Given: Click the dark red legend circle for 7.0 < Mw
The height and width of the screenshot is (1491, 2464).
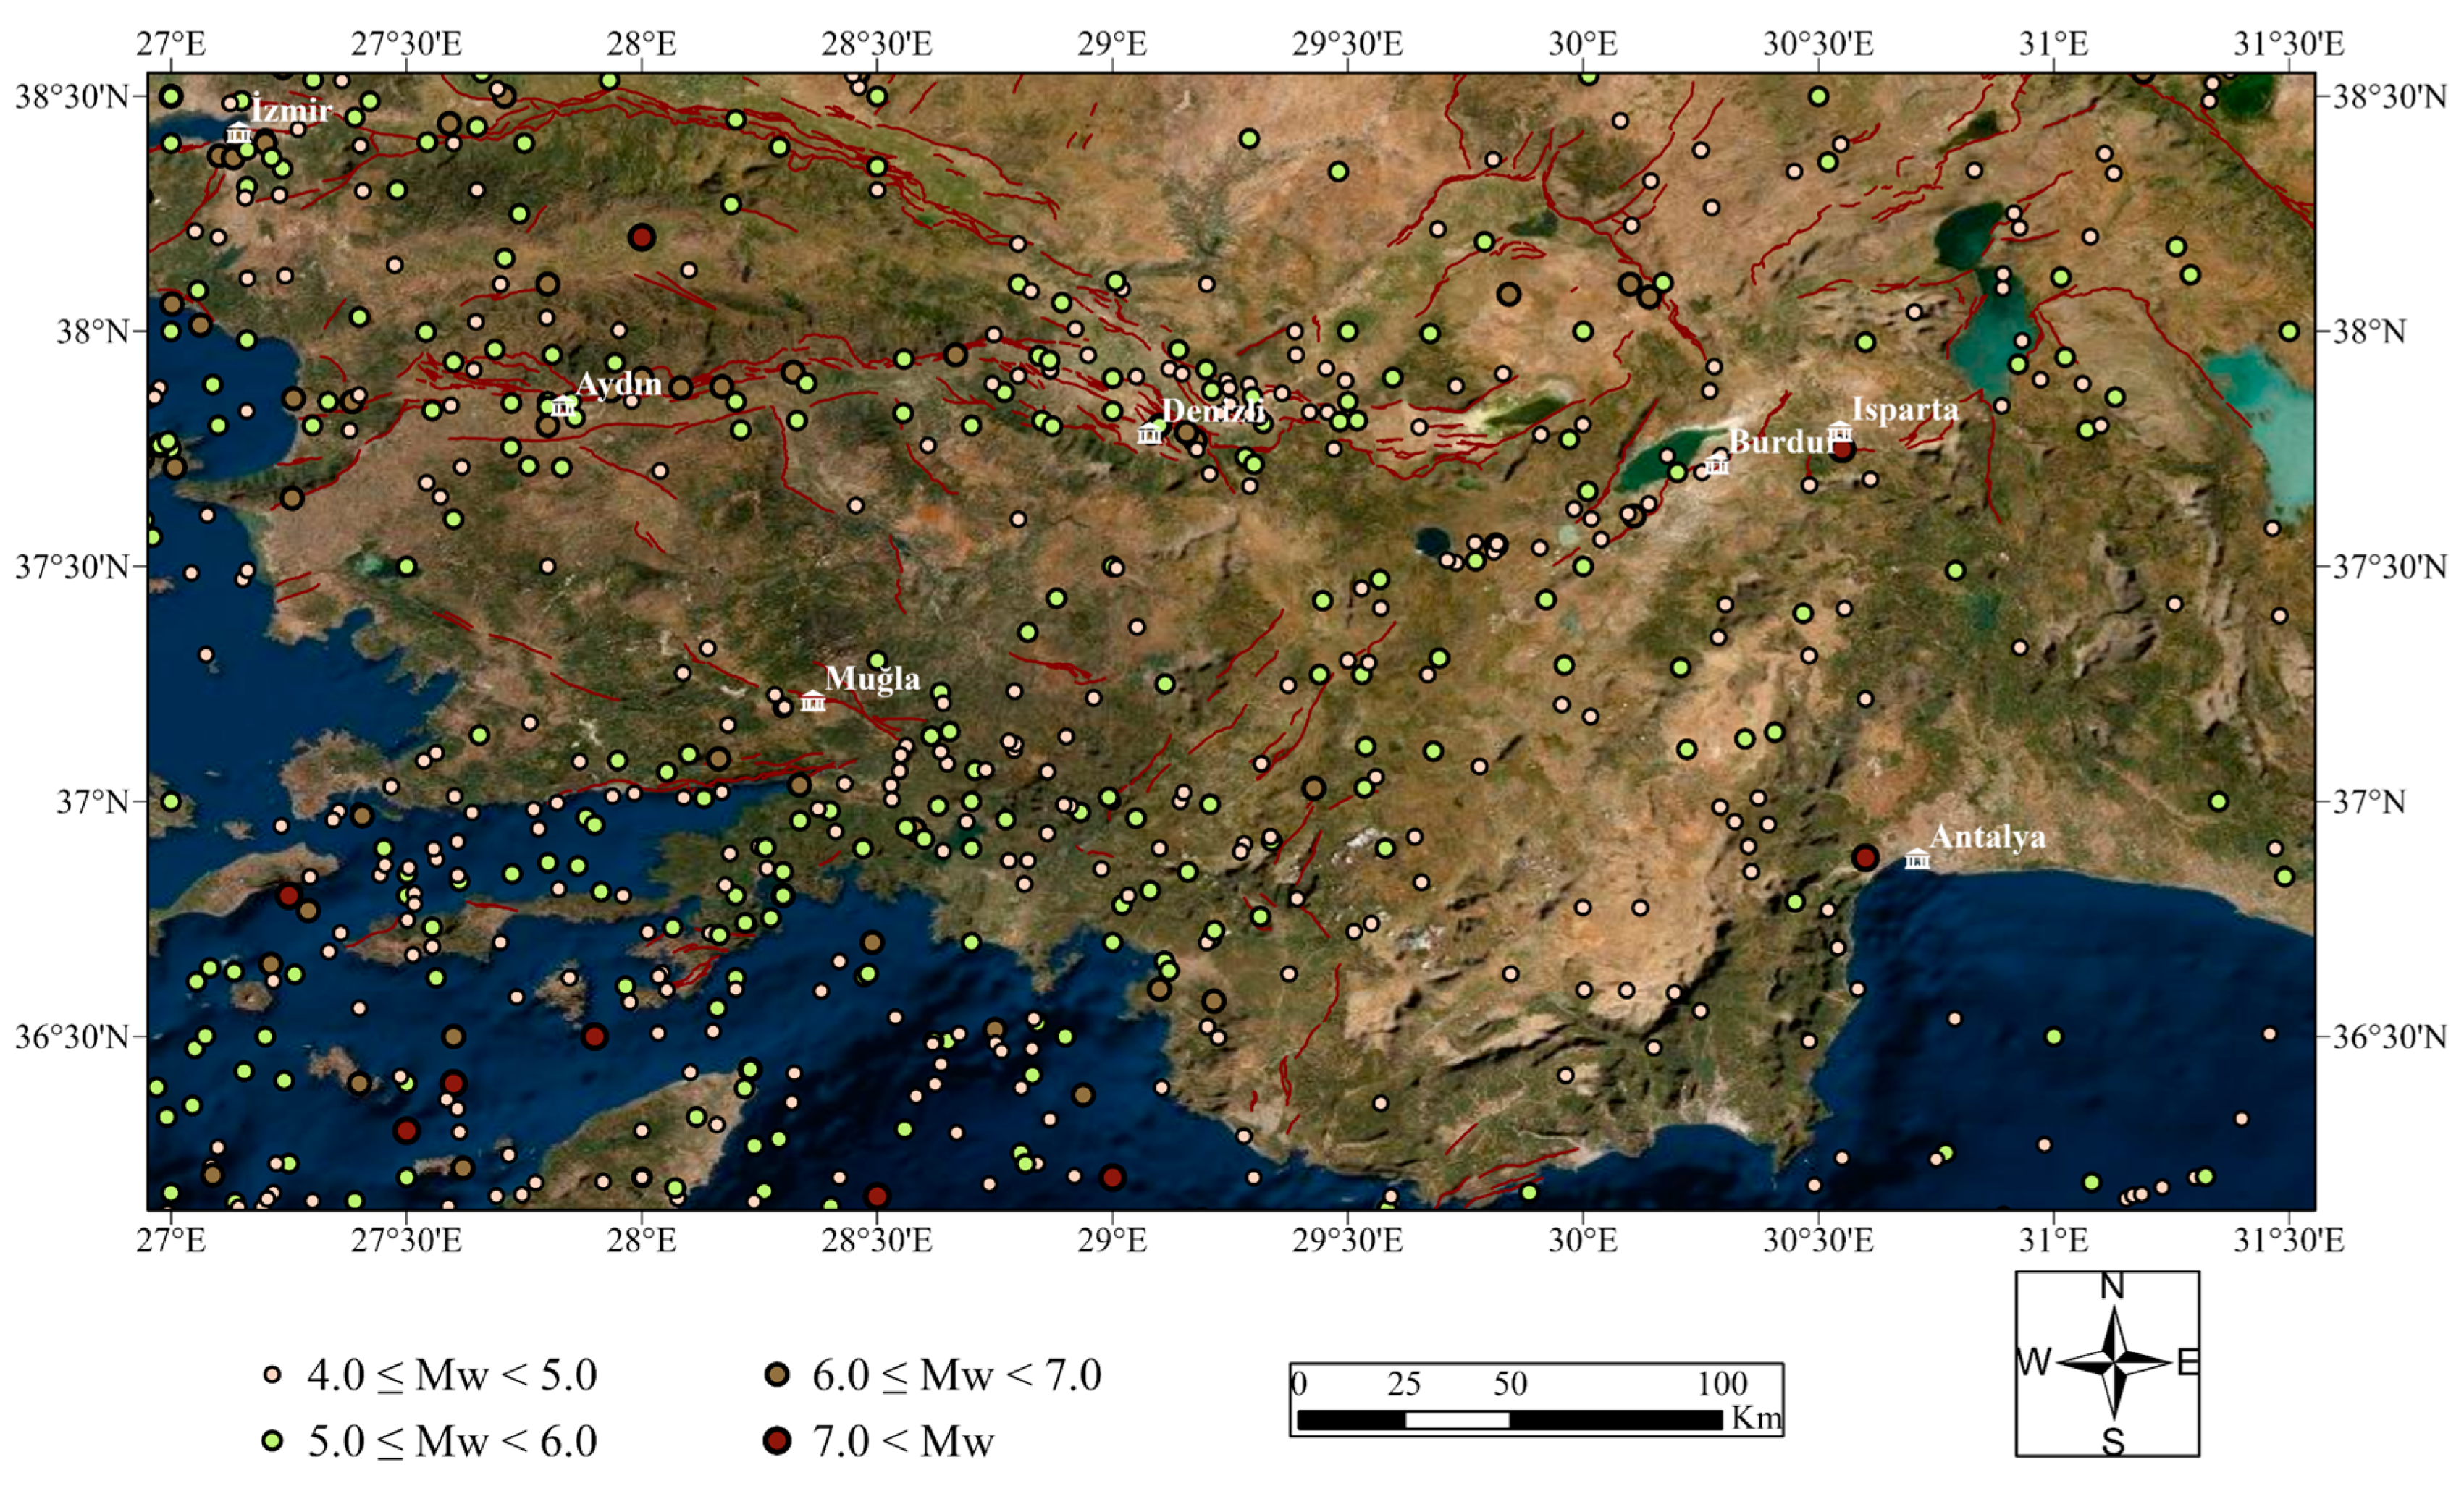Looking at the screenshot, I should click(x=777, y=1440).
